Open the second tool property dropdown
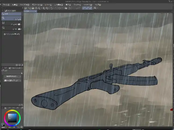The image size is (174, 130). click(x=12, y=81)
